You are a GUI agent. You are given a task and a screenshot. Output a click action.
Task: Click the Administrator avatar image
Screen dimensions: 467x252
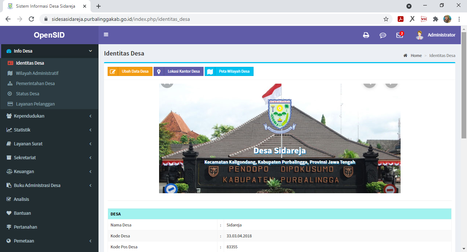(x=420, y=35)
